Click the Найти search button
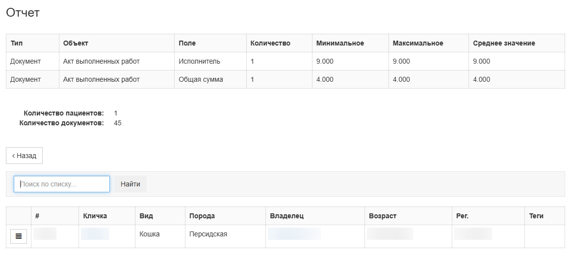Viewport: 571px width, 254px height. [x=130, y=184]
